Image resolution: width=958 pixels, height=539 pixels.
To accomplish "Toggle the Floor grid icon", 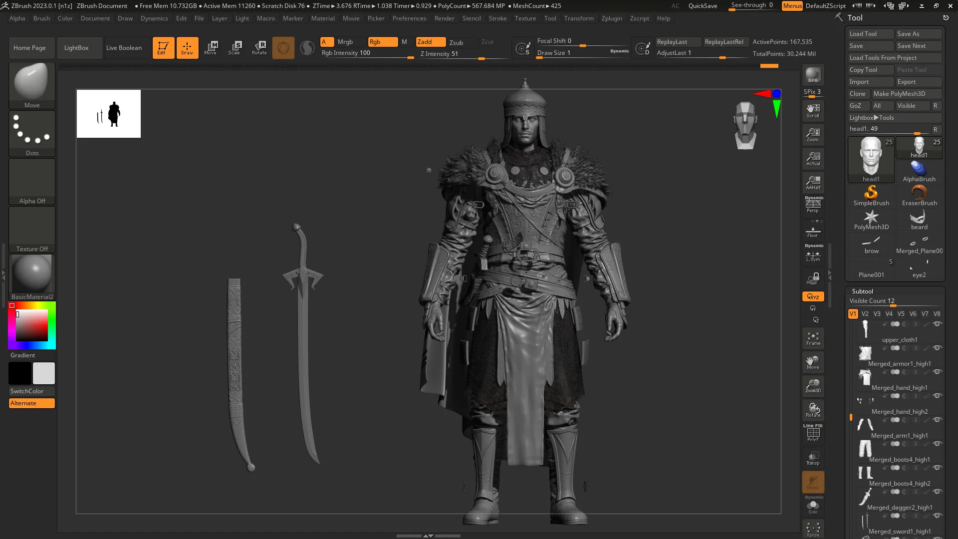I will click(x=813, y=232).
